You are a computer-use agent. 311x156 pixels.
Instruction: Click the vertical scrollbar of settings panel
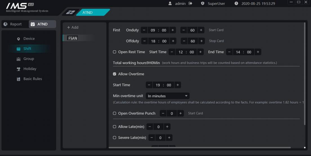pyautogui.click(x=305, y=74)
